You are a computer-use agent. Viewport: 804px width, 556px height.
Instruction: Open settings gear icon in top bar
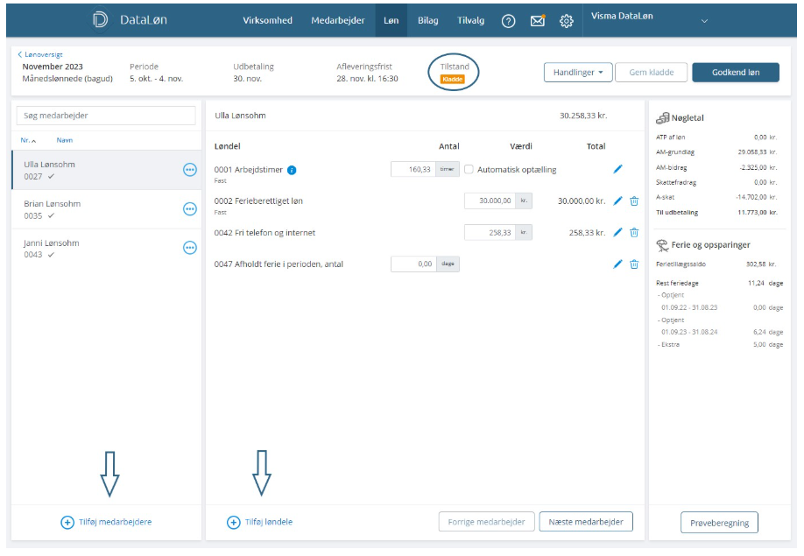[x=567, y=21]
